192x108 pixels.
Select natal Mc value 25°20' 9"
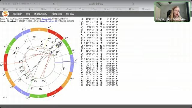[x=91, y=68]
